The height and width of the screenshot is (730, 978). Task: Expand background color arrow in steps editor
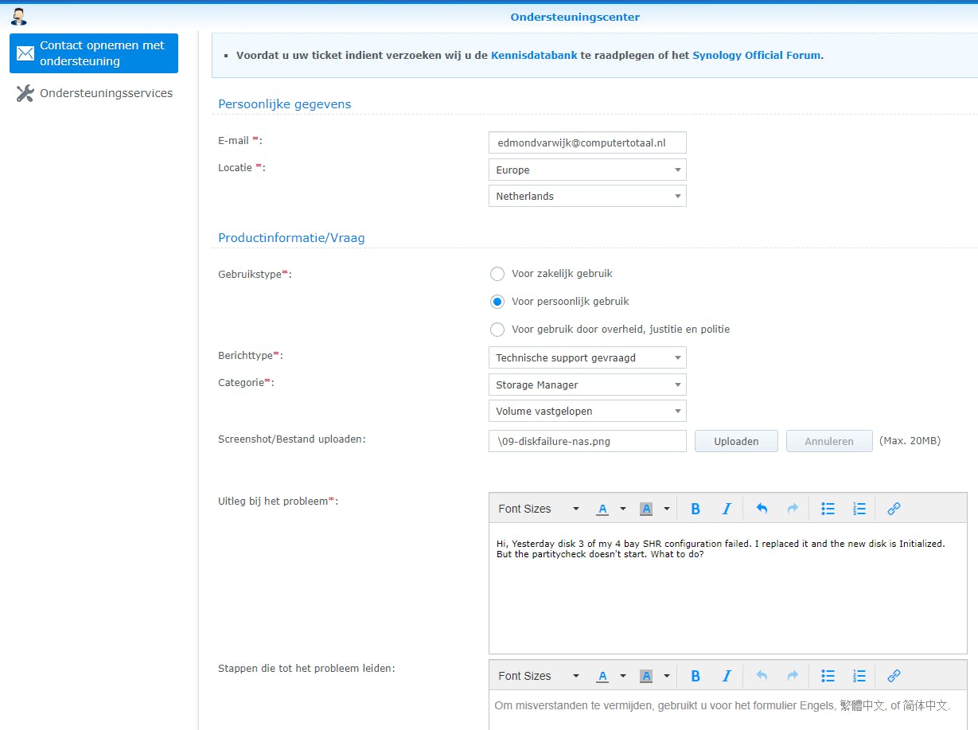pos(667,676)
